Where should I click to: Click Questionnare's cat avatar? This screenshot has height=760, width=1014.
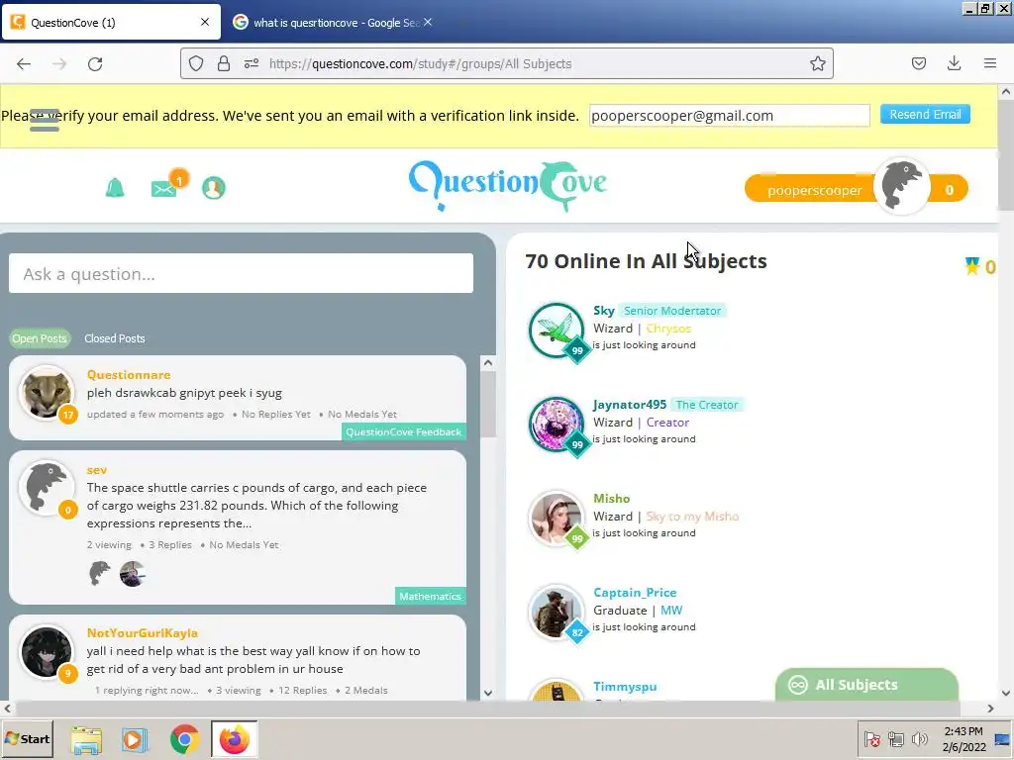click(x=46, y=392)
